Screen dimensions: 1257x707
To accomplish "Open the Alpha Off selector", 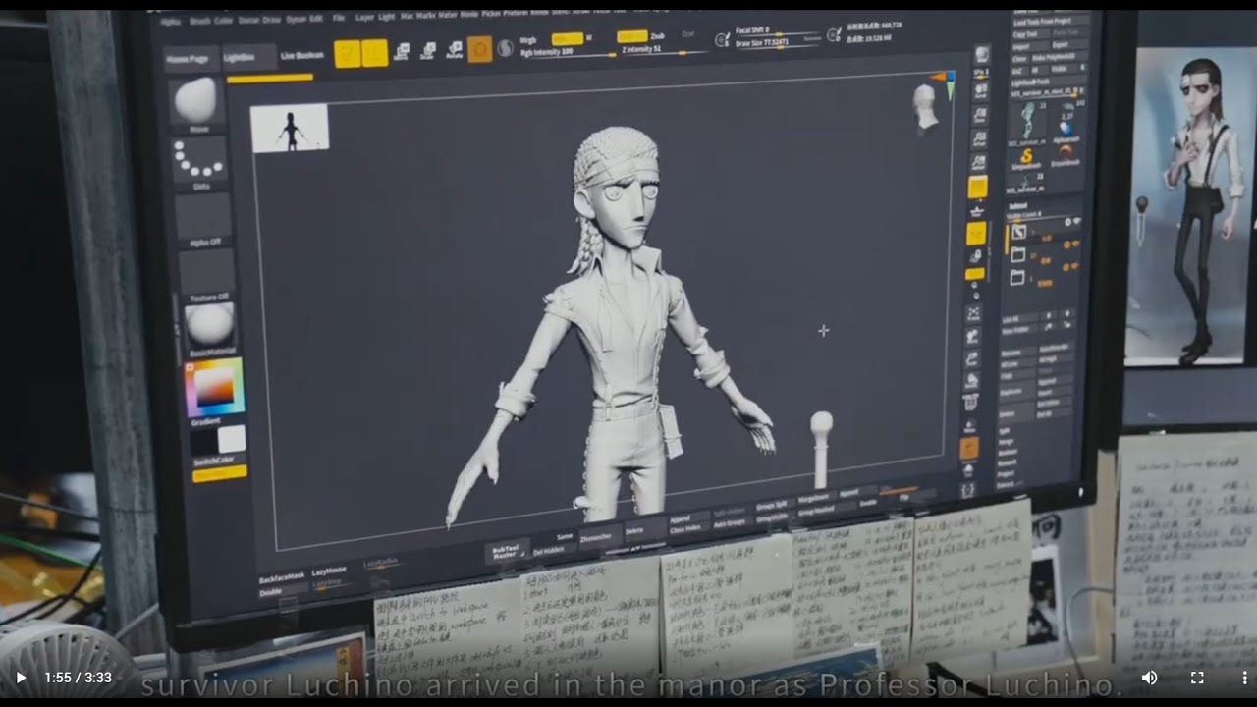I will click(x=204, y=218).
